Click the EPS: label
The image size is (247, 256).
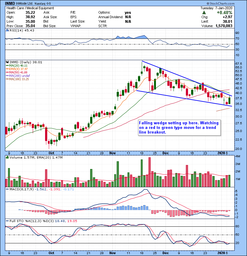point(74,17)
